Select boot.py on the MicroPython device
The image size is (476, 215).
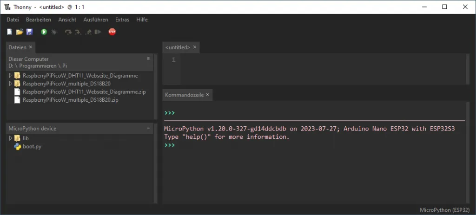33,147
